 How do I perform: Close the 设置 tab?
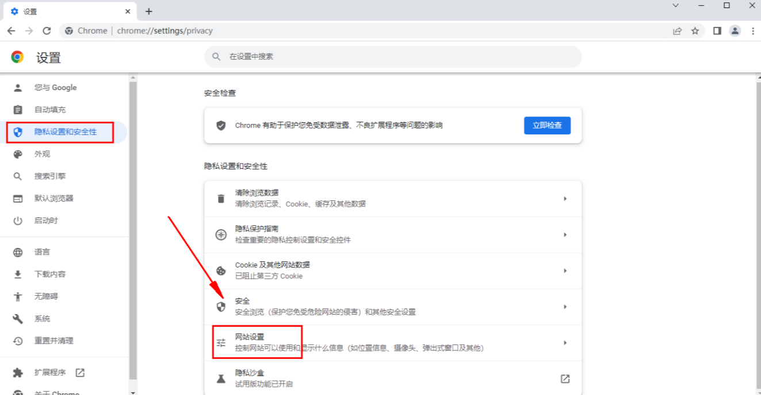tap(128, 11)
